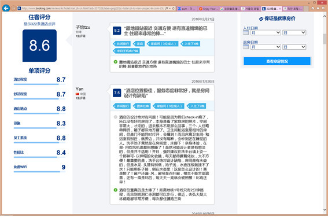This screenshot has width=328, height=218.
Task: Open the check-in day (日) dropdown
Action: click(x=294, y=32)
